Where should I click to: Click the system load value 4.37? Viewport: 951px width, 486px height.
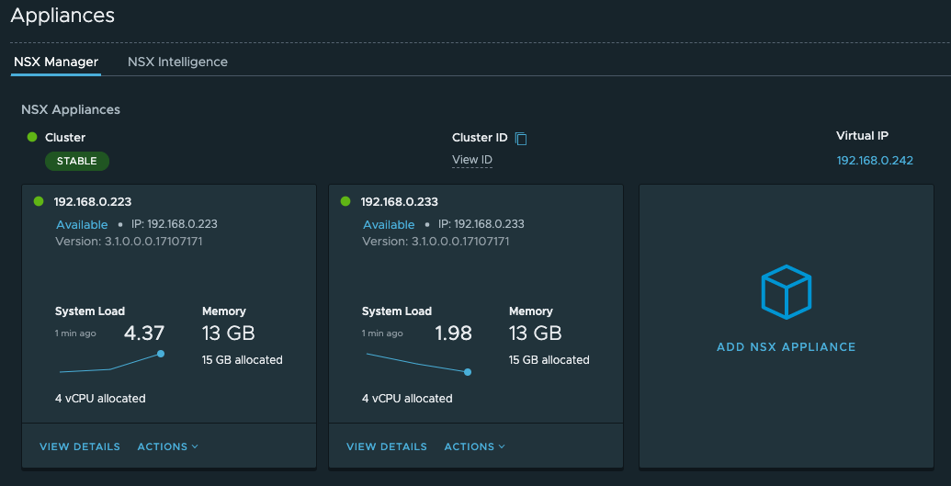tap(143, 333)
